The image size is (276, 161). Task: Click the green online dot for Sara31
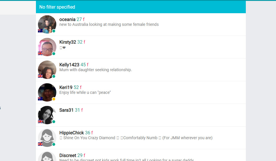click(x=54, y=122)
